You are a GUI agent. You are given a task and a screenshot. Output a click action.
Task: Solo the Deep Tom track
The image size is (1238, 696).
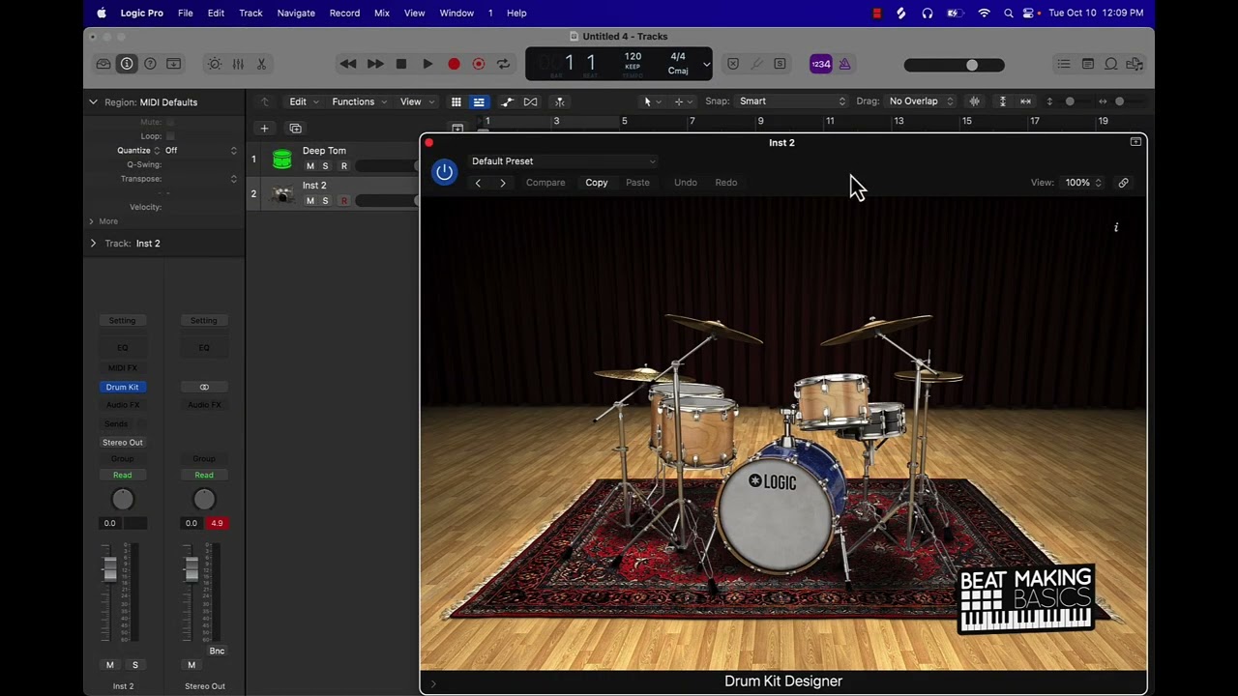point(326,166)
